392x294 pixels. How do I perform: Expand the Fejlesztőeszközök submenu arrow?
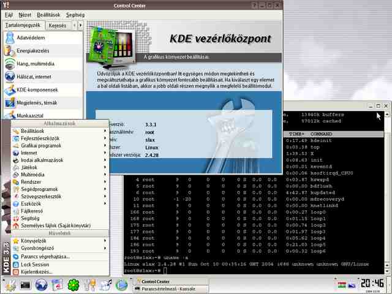pyautogui.click(x=105, y=138)
